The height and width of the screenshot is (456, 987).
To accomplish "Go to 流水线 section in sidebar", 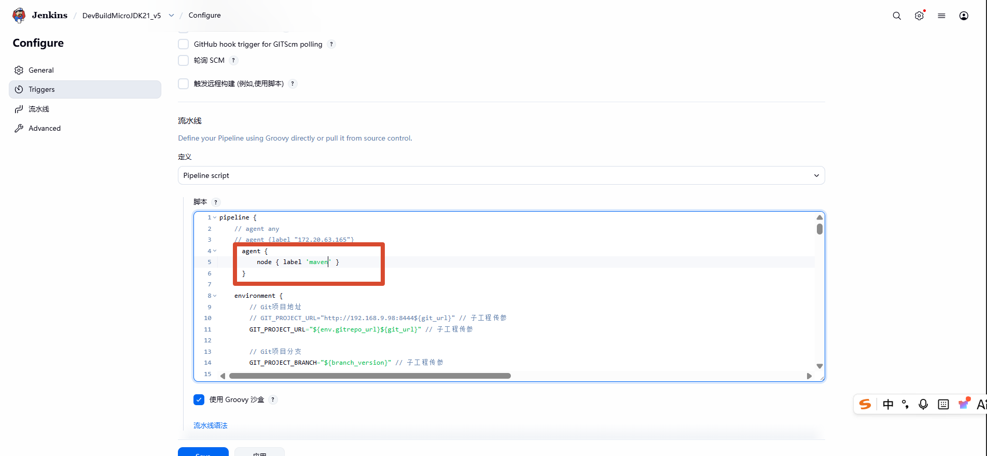I will (x=85, y=109).
